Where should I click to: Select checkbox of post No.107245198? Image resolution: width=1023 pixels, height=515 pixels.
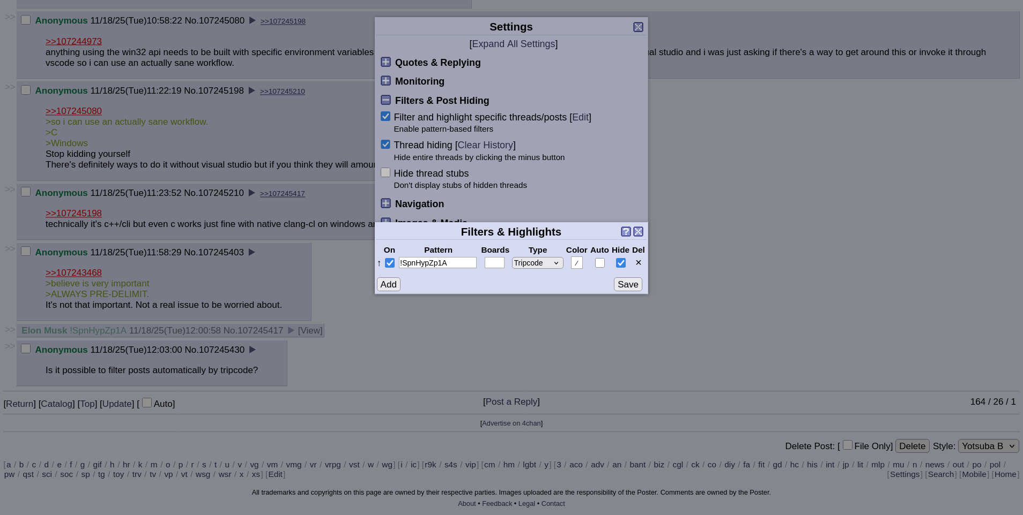(26, 90)
